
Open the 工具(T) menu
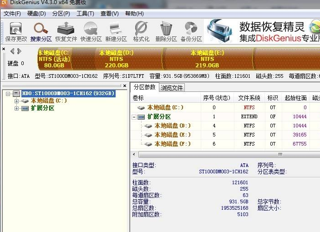click(85, 14)
